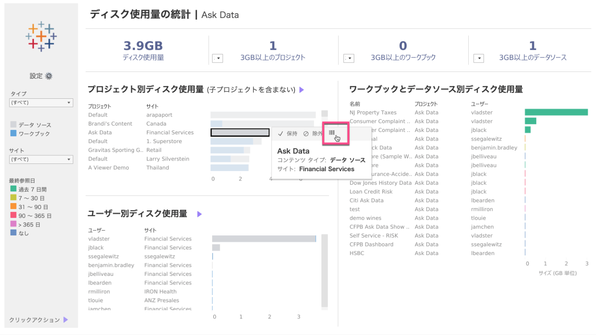Click the データ ソース legend swatch
Image resolution: width=596 pixels, height=335 pixels.
pos(13,125)
